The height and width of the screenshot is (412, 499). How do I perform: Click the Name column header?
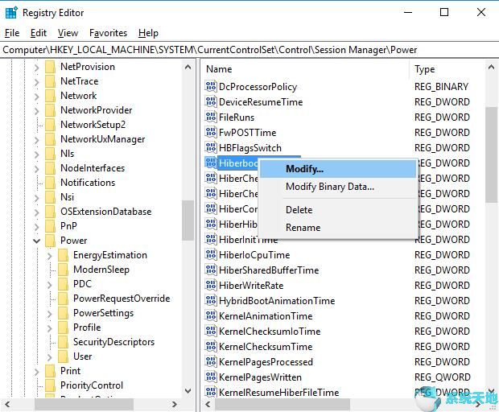click(219, 69)
